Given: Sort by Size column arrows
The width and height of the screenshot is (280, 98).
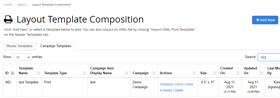Looking at the screenshot, I should pos(214,73).
